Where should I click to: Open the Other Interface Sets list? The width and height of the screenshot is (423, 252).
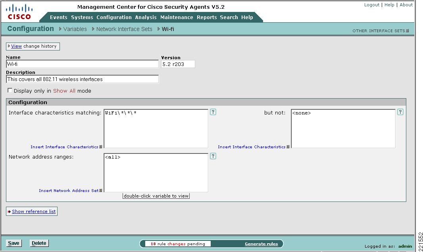[x=381, y=31]
